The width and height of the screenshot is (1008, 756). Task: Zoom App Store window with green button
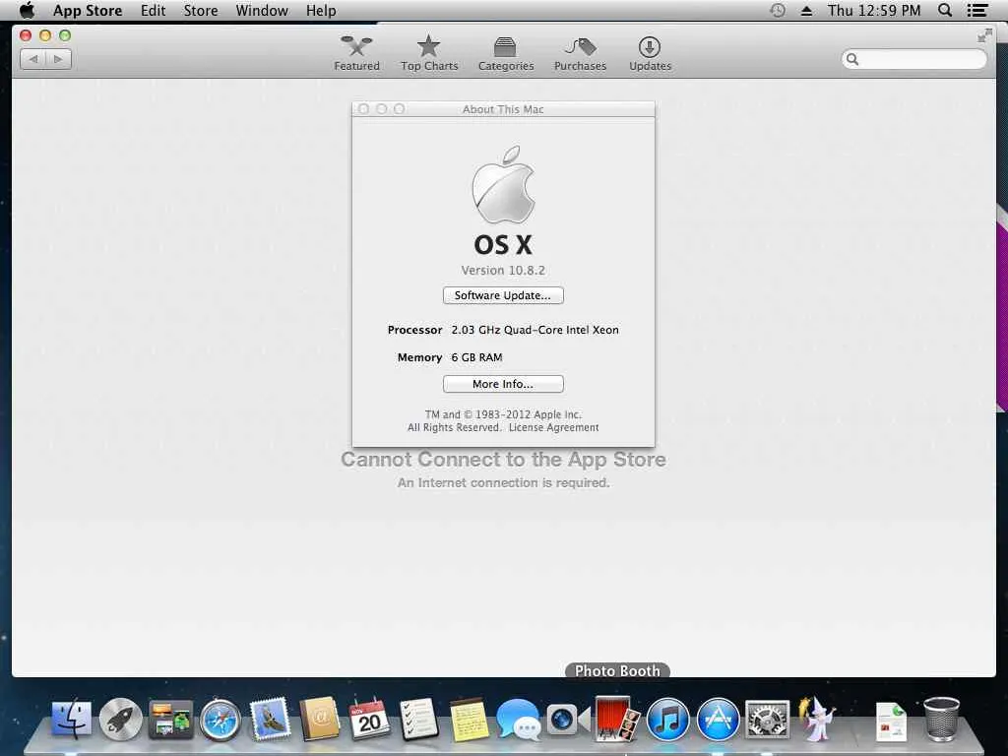(x=65, y=35)
